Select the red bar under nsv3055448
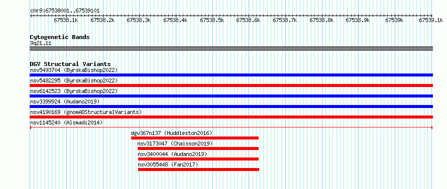The image size is (447, 189). pyautogui.click(x=198, y=169)
